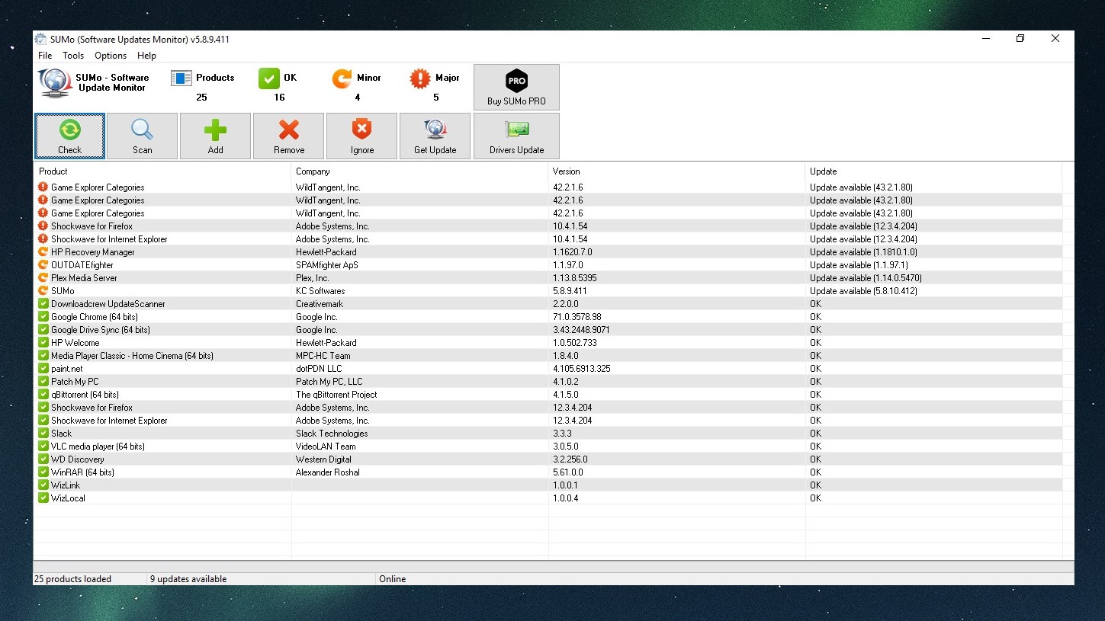
Task: Open the Options menu
Action: 111,56
